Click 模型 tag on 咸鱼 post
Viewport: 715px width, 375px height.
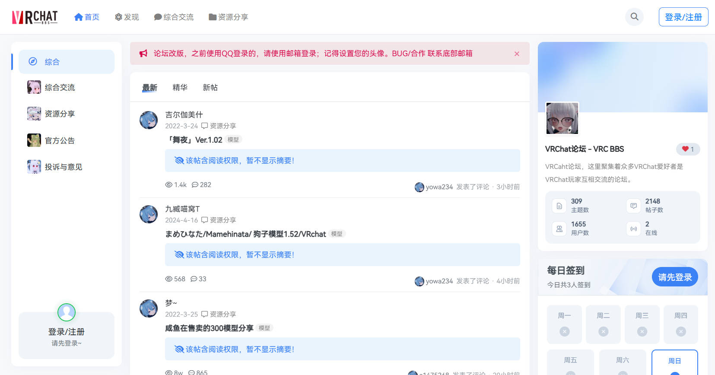(x=264, y=328)
